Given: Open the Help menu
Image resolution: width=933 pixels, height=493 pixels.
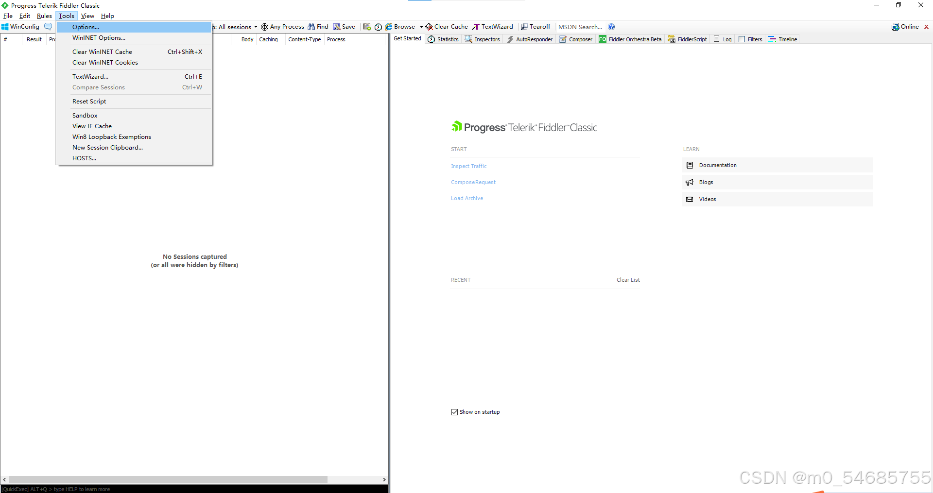Looking at the screenshot, I should 107,16.
